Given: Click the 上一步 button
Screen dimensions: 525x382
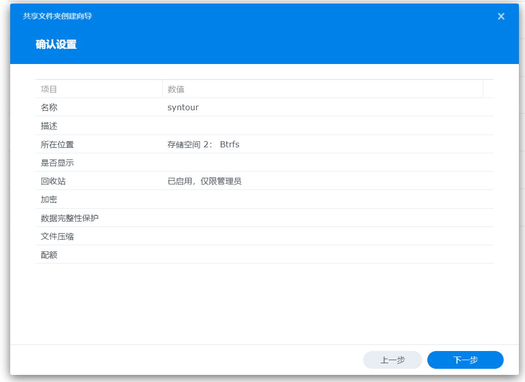Looking at the screenshot, I should pyautogui.click(x=392, y=360).
